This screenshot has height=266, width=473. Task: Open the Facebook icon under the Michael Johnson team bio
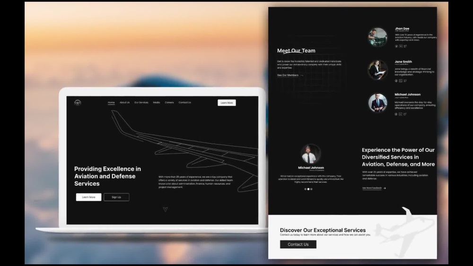tap(396, 114)
